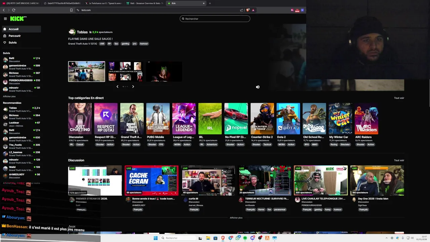Click the Horror tag on mrtiboute stream

(x=261, y=210)
